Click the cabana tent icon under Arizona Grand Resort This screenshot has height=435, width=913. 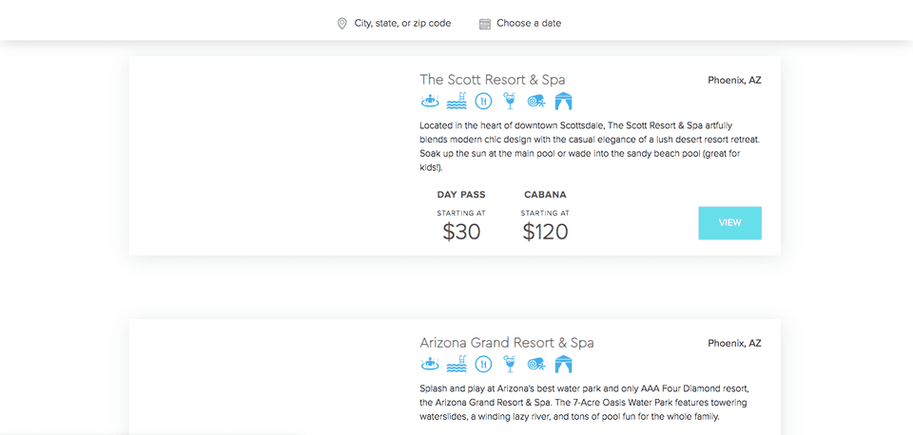[564, 364]
